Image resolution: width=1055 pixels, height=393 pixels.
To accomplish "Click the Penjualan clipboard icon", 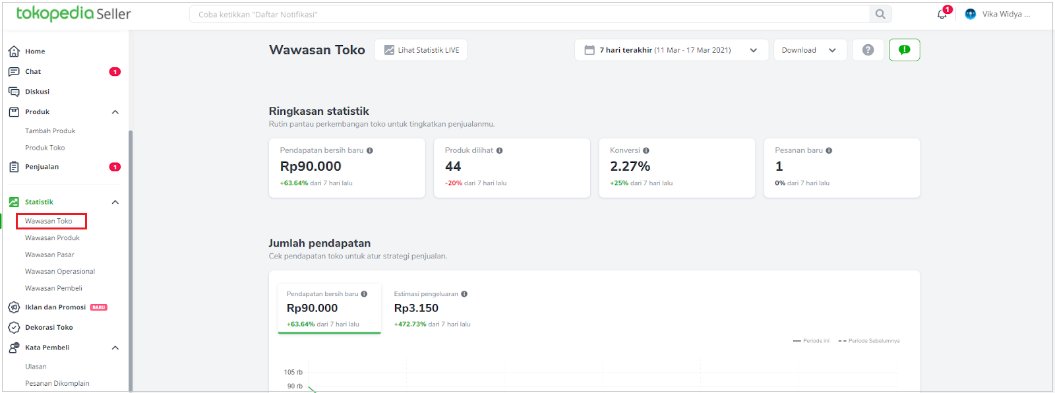I will (x=14, y=167).
